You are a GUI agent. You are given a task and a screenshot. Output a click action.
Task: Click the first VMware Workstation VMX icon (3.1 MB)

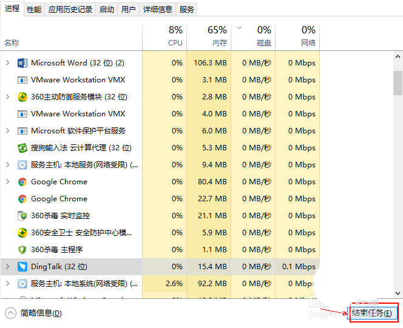point(22,80)
